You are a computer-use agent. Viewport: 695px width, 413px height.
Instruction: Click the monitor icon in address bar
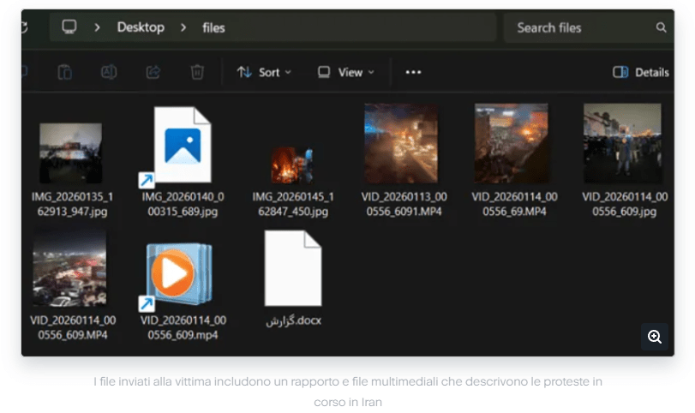click(69, 27)
